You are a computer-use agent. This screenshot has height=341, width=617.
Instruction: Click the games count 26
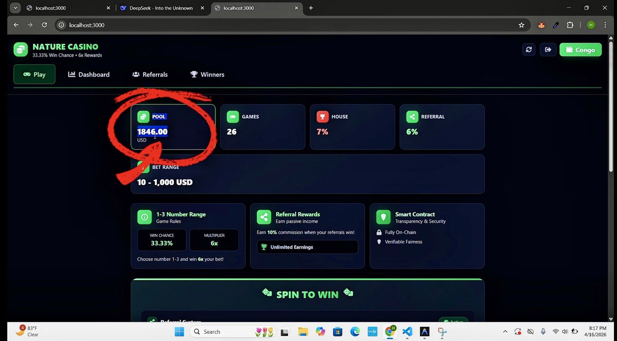[x=232, y=132]
